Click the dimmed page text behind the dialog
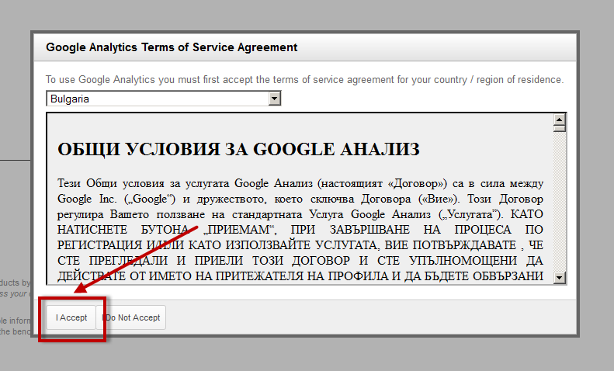The image size is (614, 371). 16,287
